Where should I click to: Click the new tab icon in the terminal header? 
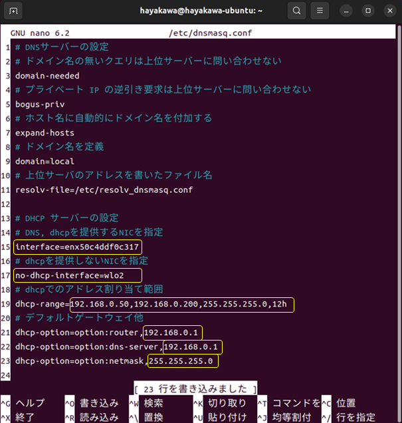click(x=14, y=11)
